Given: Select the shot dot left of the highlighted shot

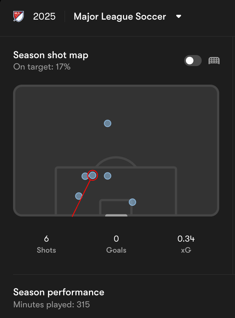Looking at the screenshot, I should pos(85,176).
